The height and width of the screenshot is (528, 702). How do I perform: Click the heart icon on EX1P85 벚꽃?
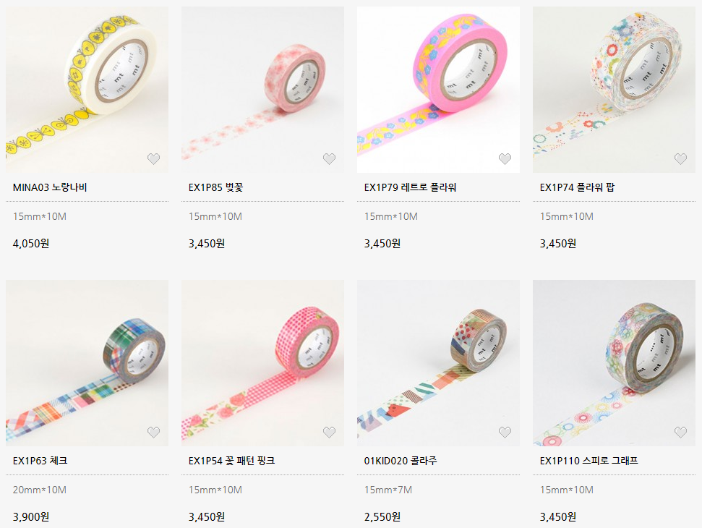click(329, 159)
